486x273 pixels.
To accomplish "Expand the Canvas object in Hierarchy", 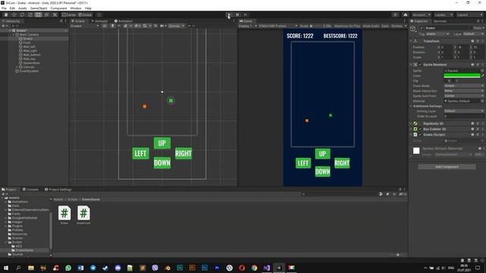I will [x=17, y=67].
